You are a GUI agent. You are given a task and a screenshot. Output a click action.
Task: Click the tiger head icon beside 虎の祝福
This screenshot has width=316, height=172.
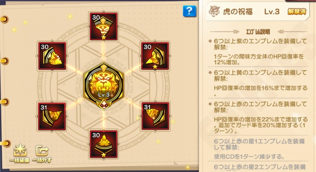214,11
